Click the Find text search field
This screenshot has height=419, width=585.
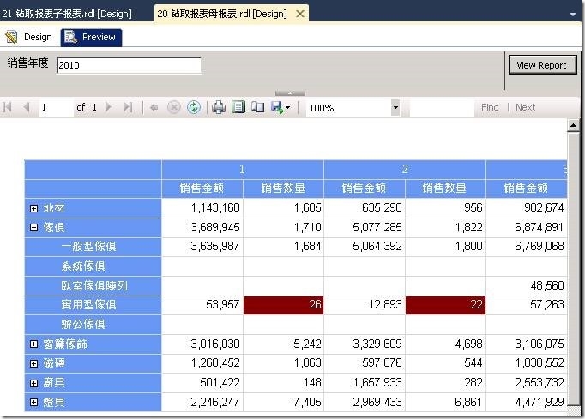[442, 108]
